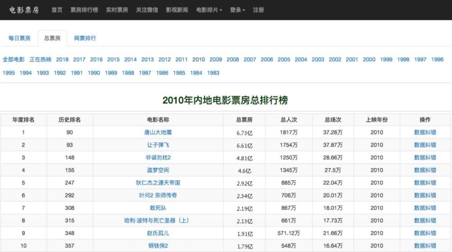This screenshot has width=452, height=252.
Task: Click the 6.73亿 box office cell
Action: point(245,133)
